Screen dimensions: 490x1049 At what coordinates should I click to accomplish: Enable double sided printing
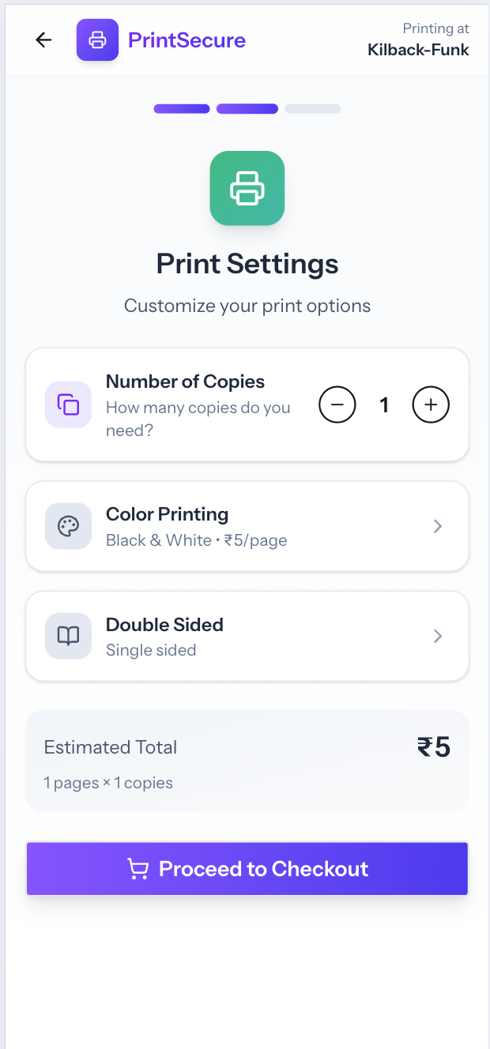pos(247,636)
